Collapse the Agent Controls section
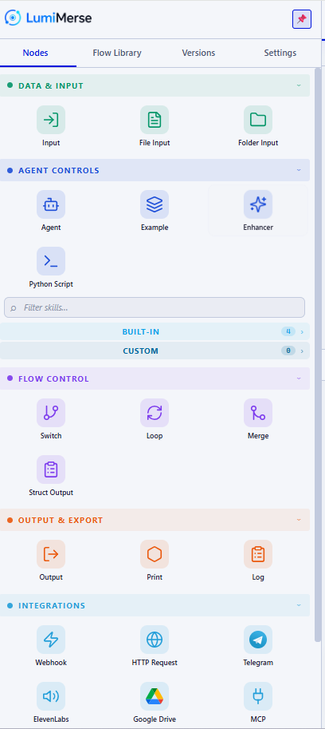Screen dimensions: 325x729 pos(155,170)
